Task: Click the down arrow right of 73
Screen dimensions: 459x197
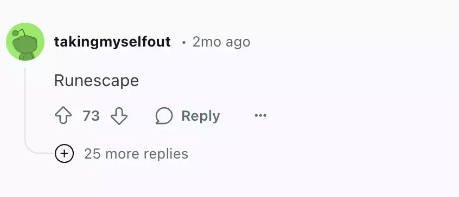Action: coord(119,116)
